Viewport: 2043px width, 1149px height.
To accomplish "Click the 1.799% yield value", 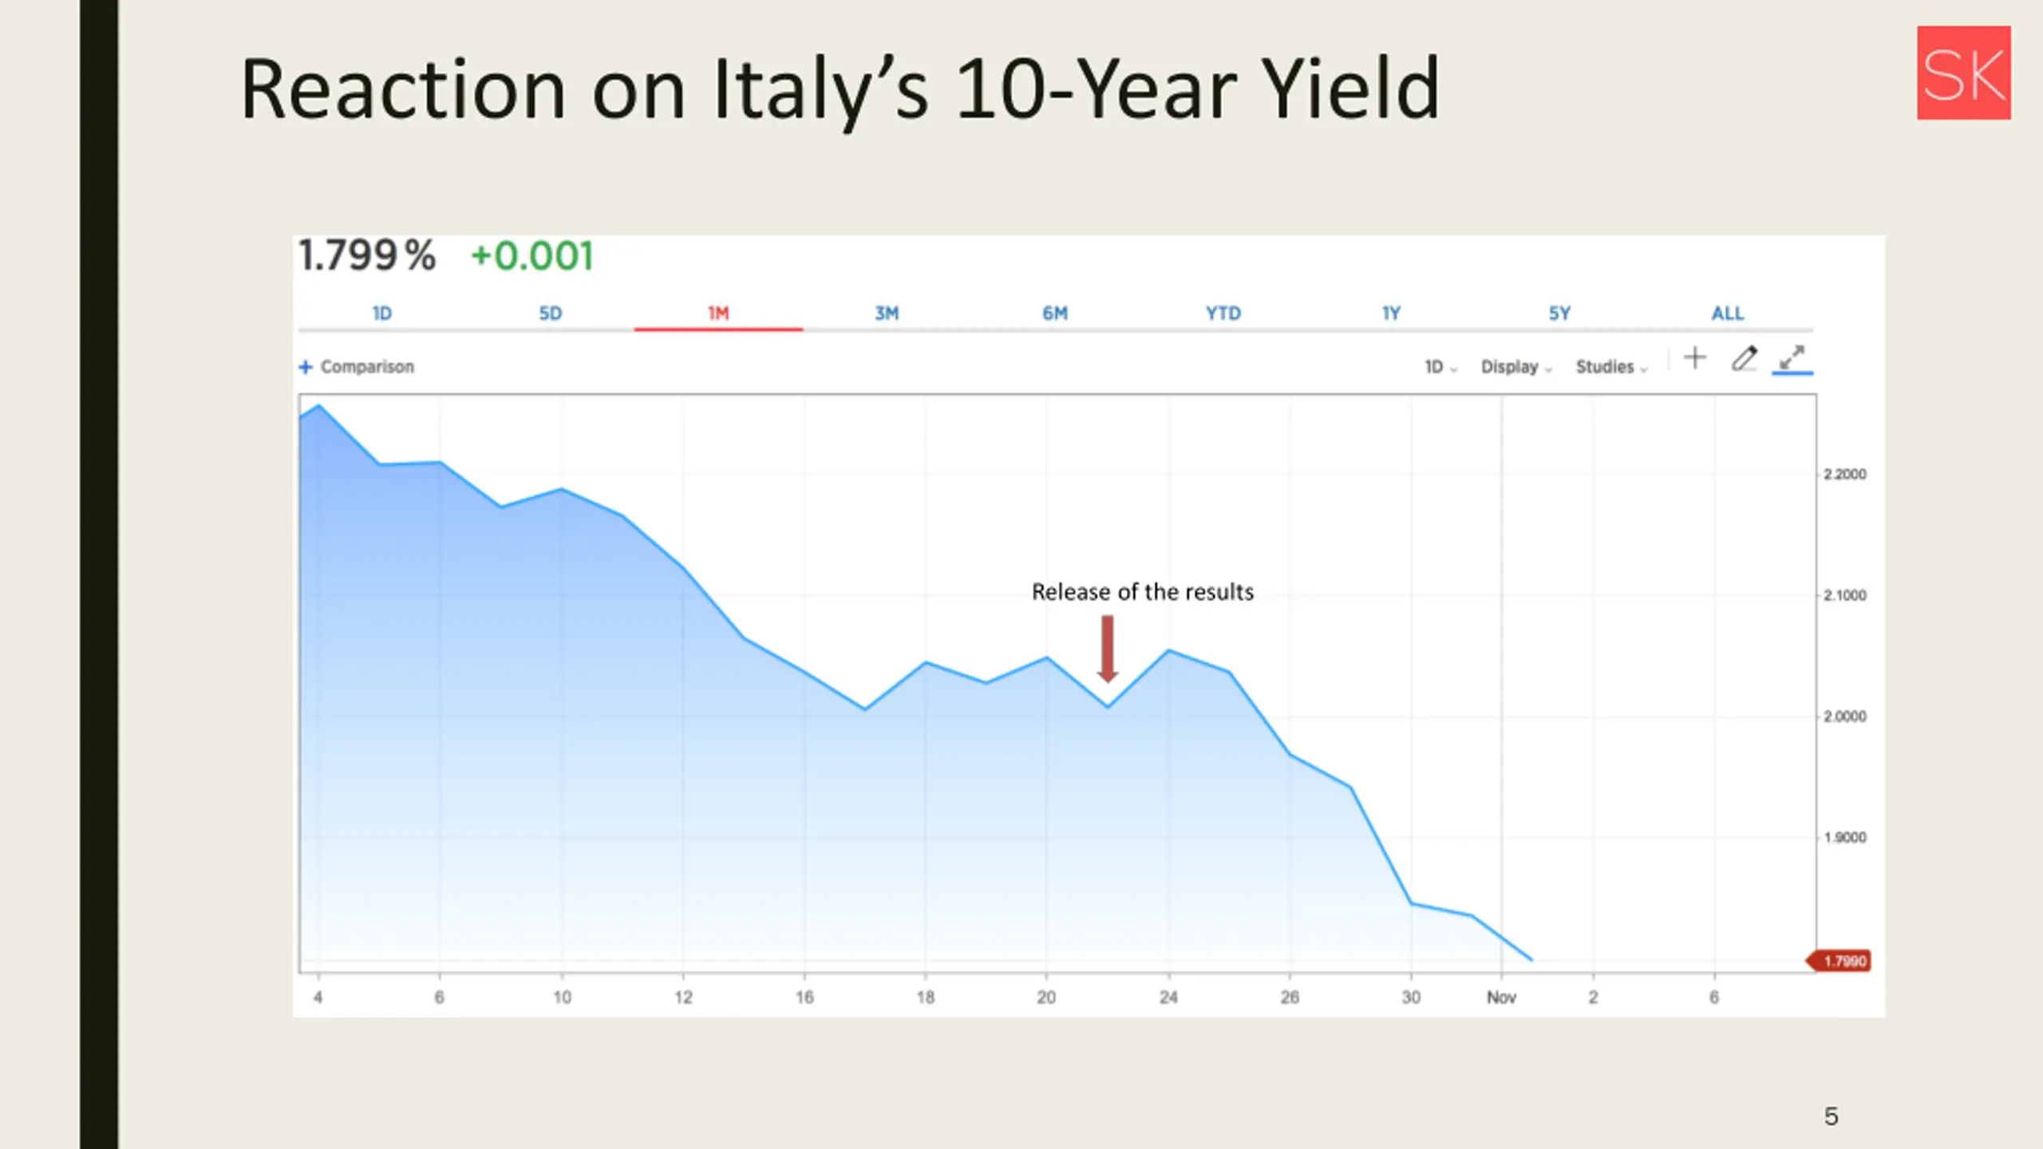I will pyautogui.click(x=367, y=256).
